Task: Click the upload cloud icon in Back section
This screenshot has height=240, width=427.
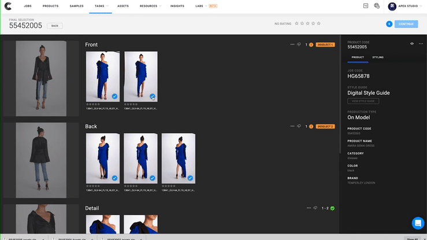Action: pyautogui.click(x=299, y=126)
